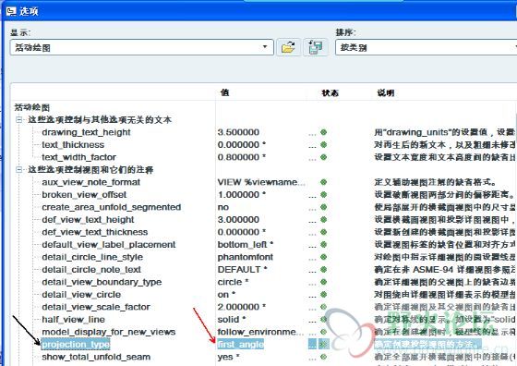Click the 3.500000 value for drawing_text_height
This screenshot has width=517, height=366.
pos(238,132)
